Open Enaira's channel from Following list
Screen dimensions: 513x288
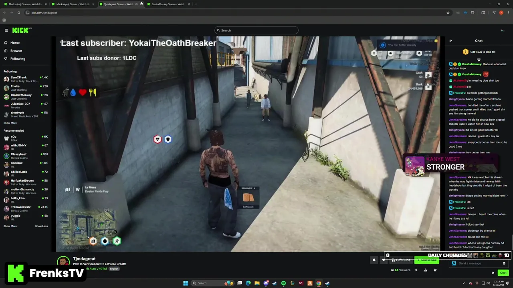25,88
